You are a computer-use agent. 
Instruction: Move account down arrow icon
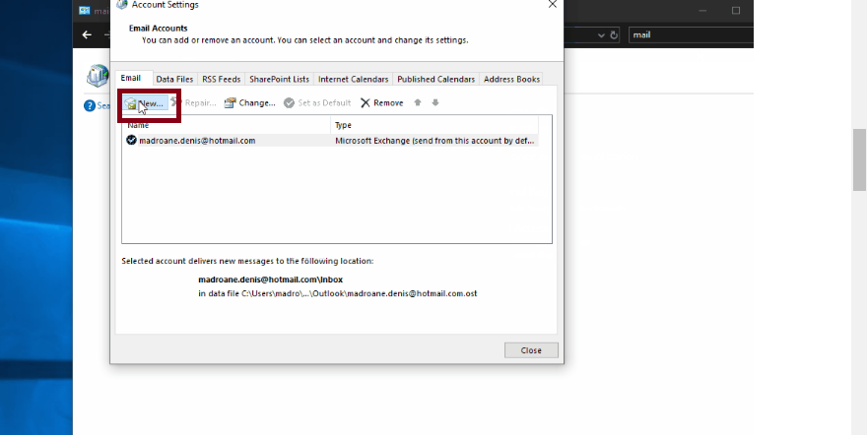[435, 102]
